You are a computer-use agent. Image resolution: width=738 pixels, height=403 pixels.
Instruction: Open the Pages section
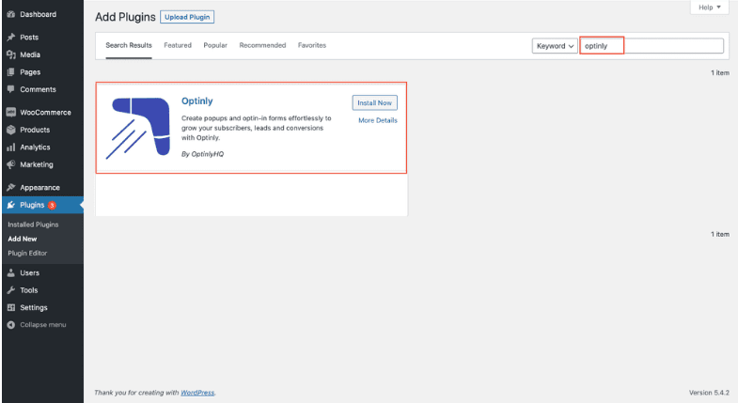click(x=42, y=72)
